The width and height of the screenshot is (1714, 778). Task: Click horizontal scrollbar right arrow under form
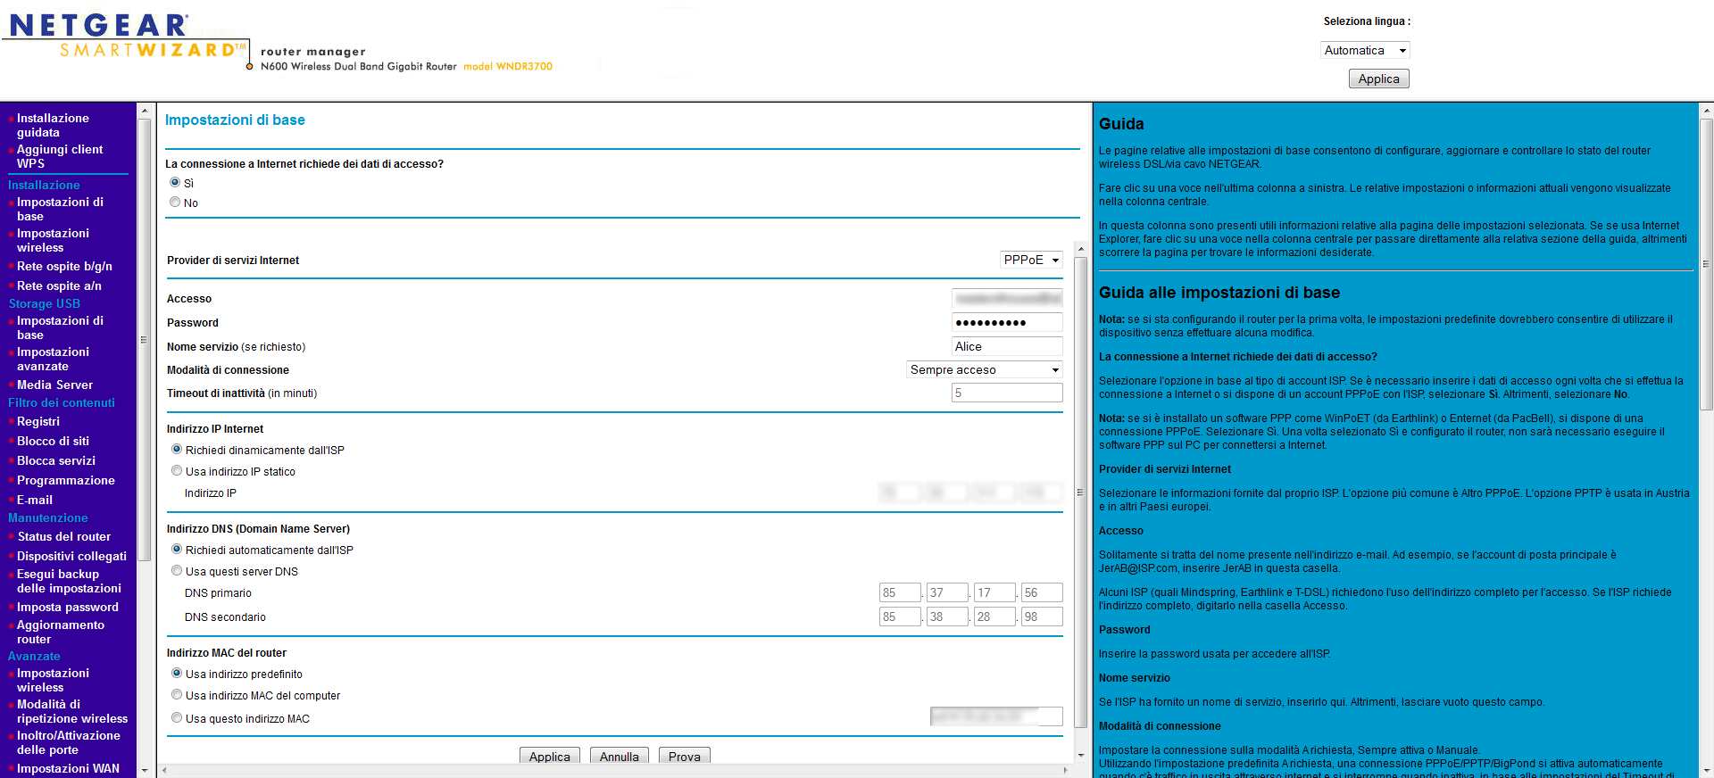pos(1065,770)
